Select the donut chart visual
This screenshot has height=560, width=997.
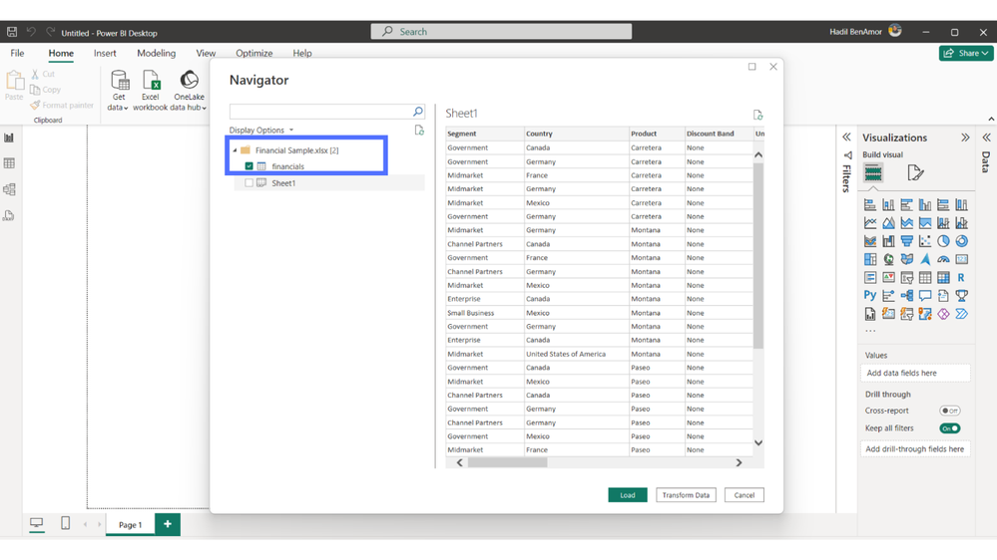point(961,241)
